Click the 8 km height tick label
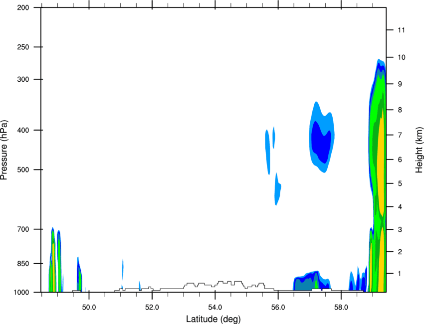This screenshot has width=424, height=324. (400, 110)
